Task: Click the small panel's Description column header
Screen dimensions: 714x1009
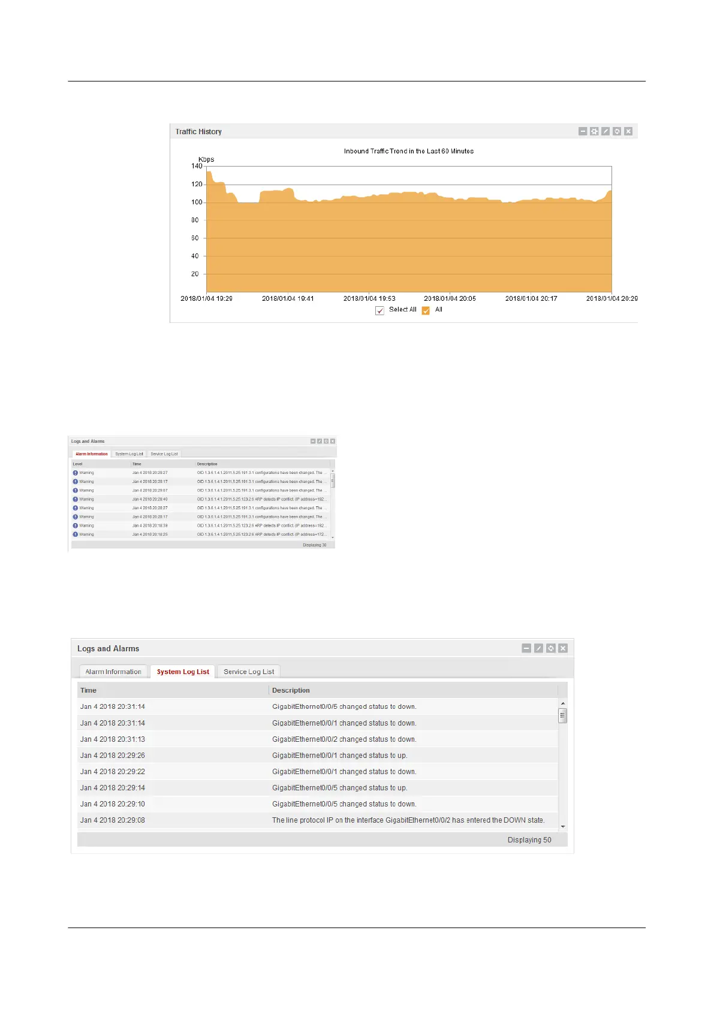Action: (x=263, y=464)
